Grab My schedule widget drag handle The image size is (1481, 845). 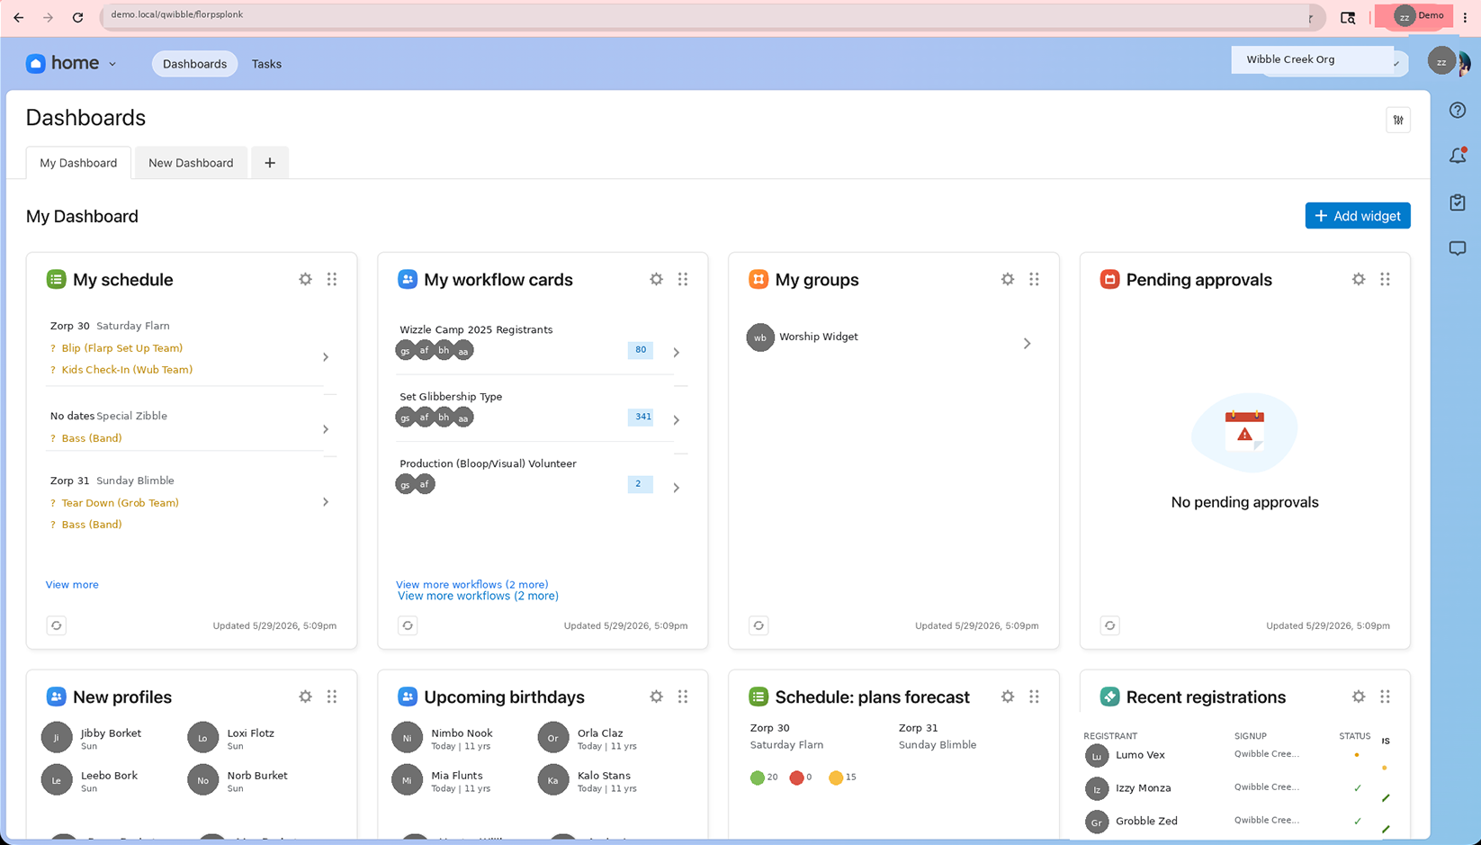click(332, 280)
